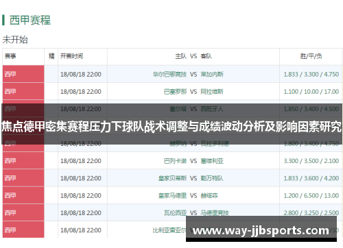Click the kickoff time in 皇家贝蒂斯 row
The height and width of the screenshot is (248, 343).
click(x=81, y=178)
